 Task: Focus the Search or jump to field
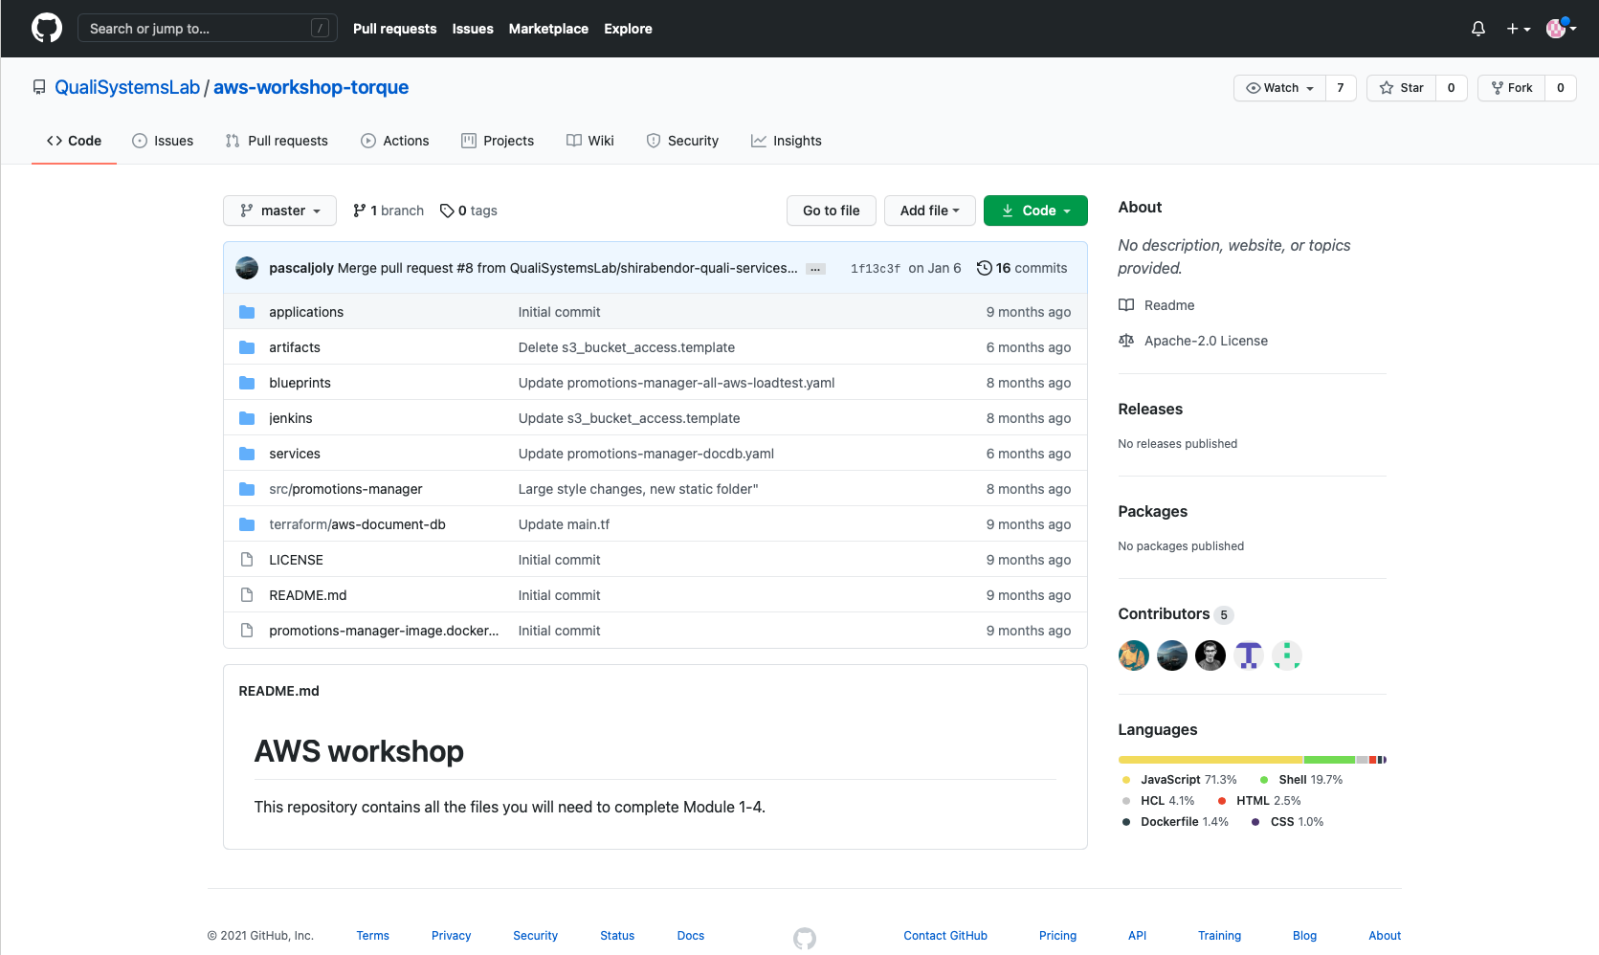[x=208, y=29]
